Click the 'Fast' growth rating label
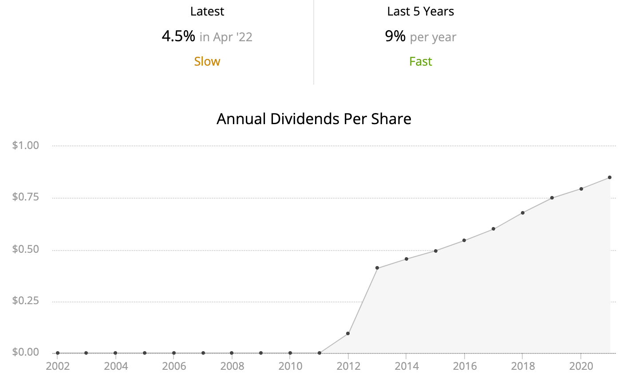 420,61
